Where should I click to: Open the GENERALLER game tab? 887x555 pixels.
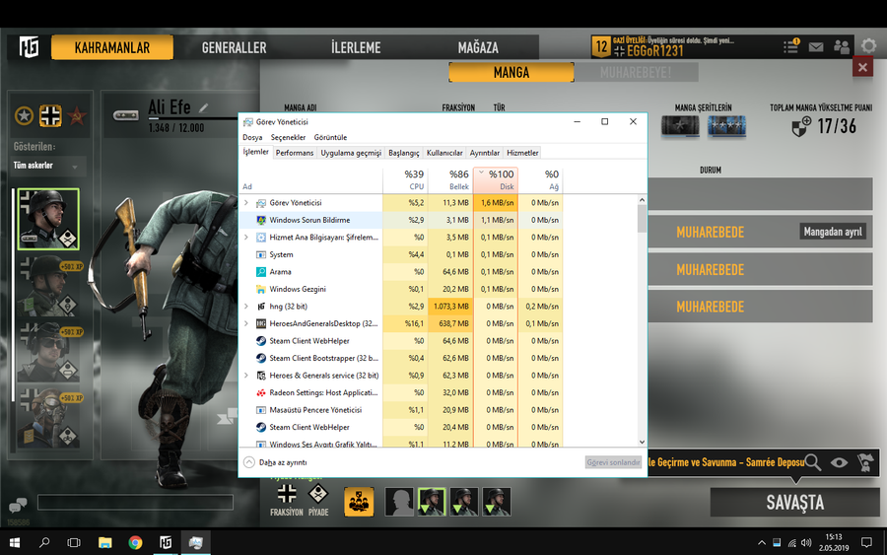tap(235, 47)
